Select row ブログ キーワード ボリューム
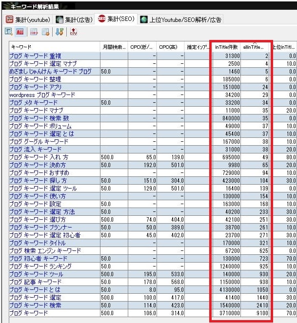This screenshot has height=323, width=297. (153, 126)
